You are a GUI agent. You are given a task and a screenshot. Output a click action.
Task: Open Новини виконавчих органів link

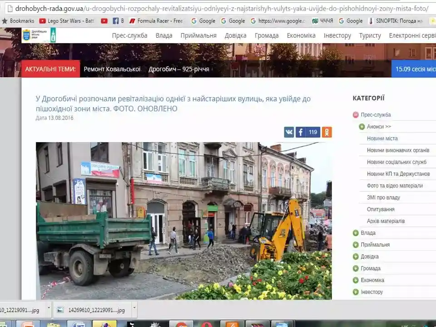tap(398, 150)
